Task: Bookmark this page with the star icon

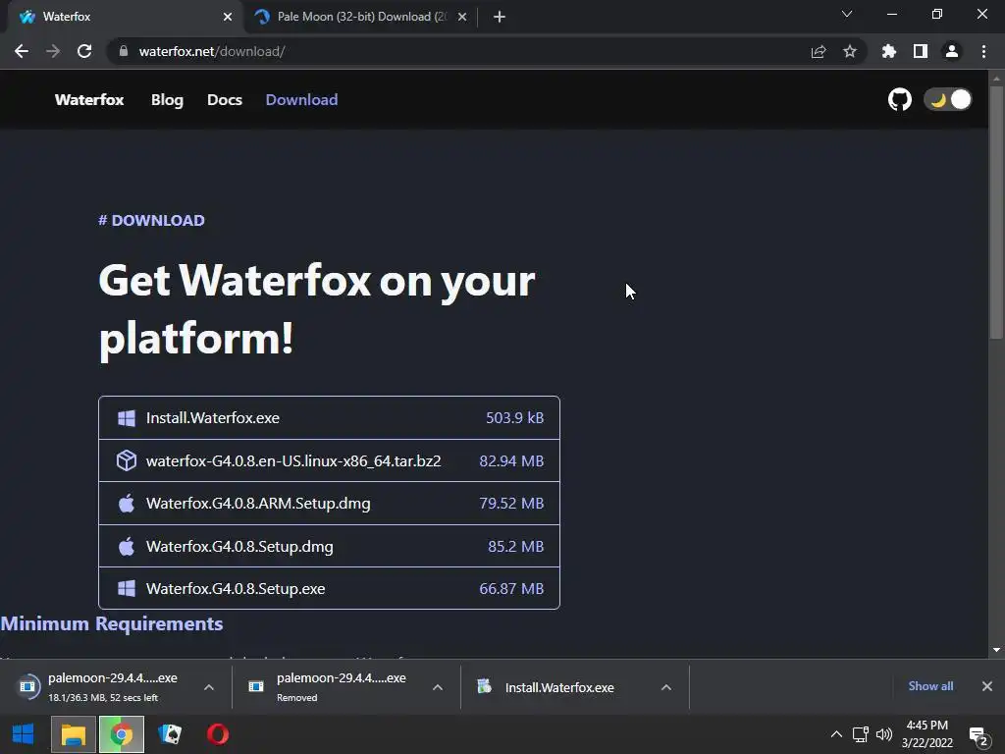Action: coord(850,51)
